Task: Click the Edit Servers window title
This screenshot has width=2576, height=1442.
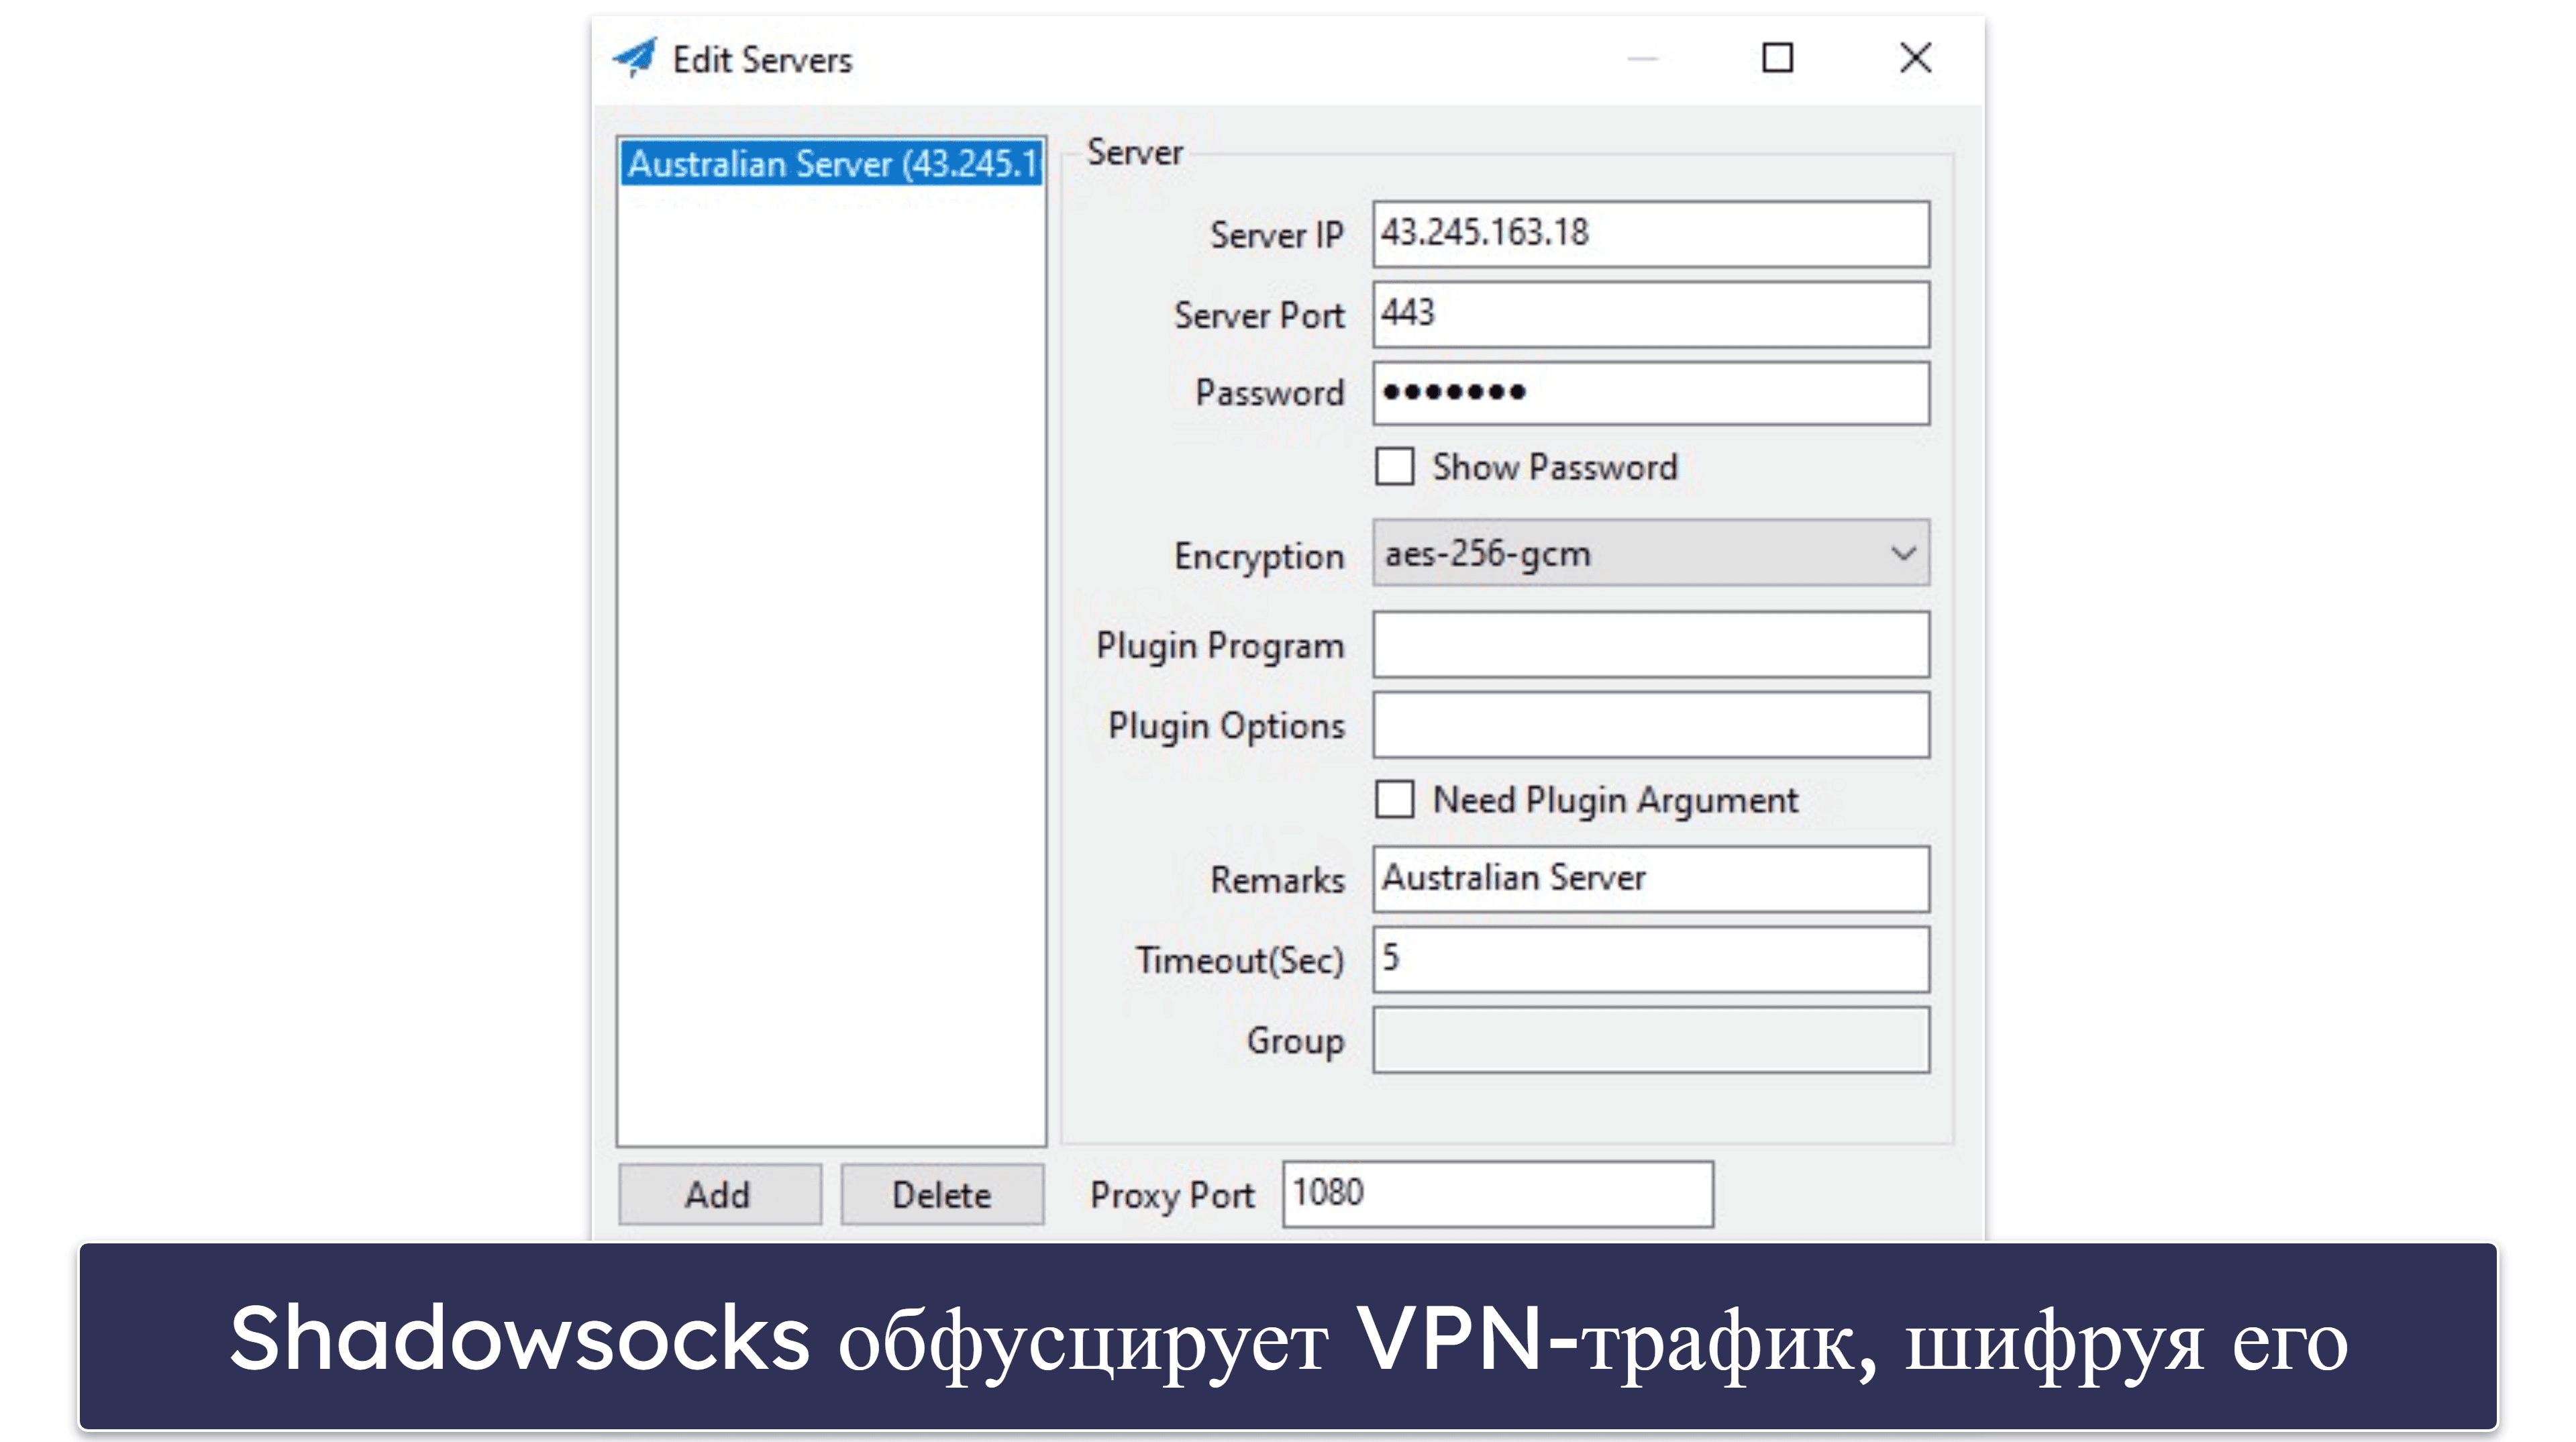Action: click(762, 60)
